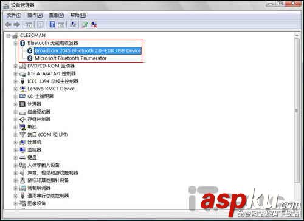Click the Back arrow toolbar icon
This screenshot has width=304, height=221.
coord(8,25)
